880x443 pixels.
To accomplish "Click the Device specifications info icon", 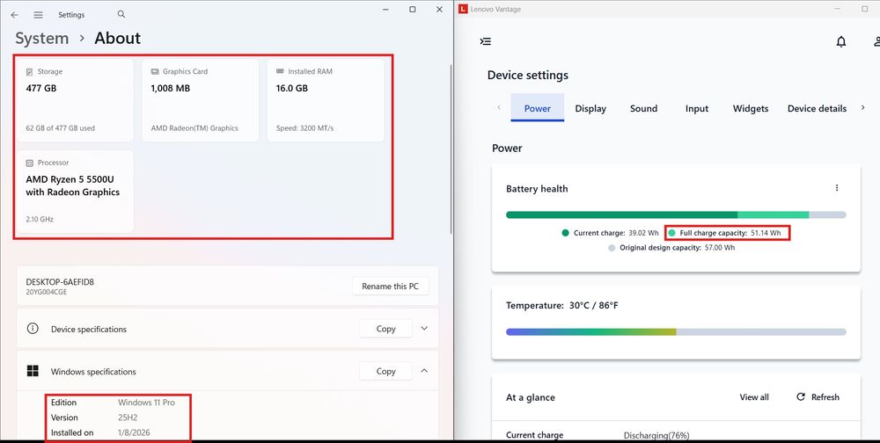I will pyautogui.click(x=33, y=329).
